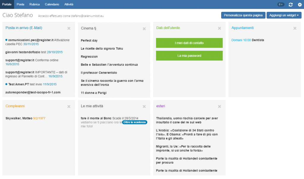This screenshot has height=179, width=304.
Task: Open the Calendario section
Action: pos(52,4)
